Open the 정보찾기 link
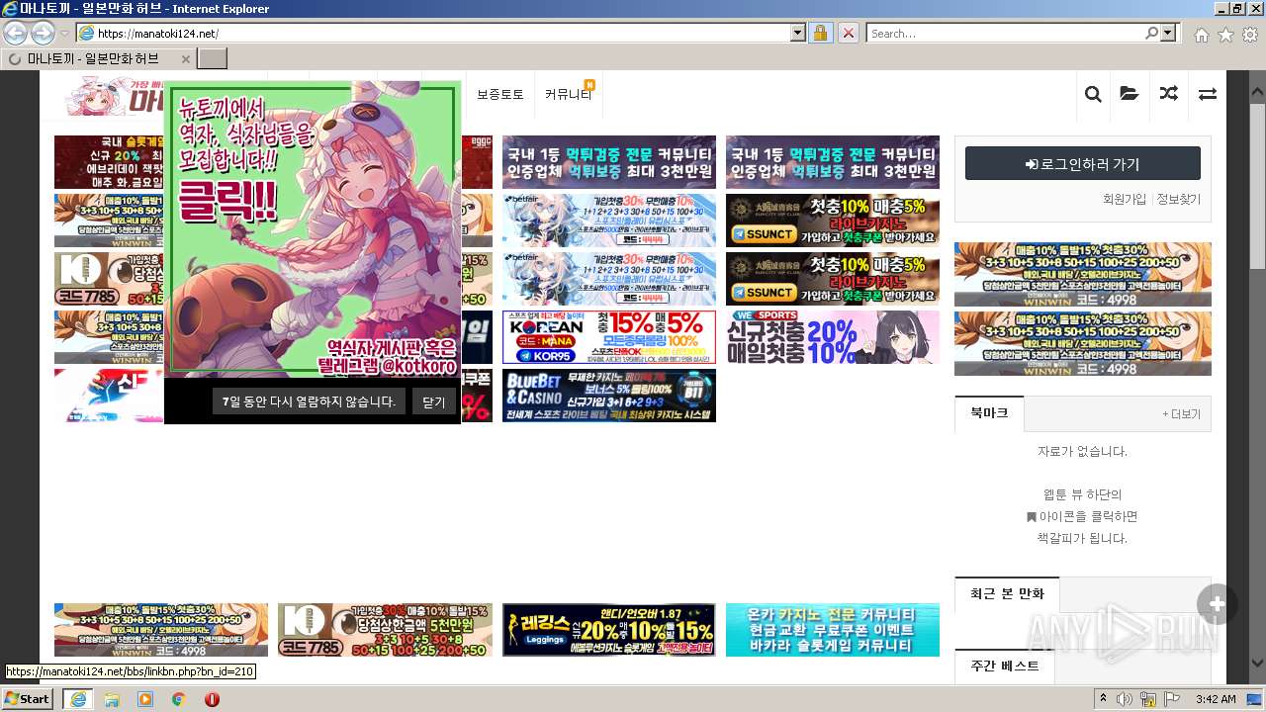Viewport: 1266px width, 712px height. [1178, 199]
